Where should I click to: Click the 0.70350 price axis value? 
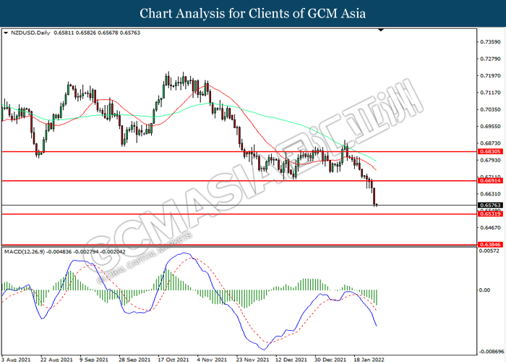pos(491,109)
